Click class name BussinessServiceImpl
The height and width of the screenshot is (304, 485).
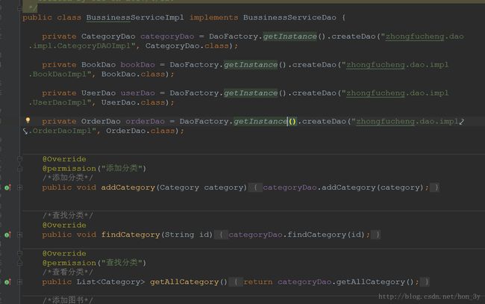[135, 18]
